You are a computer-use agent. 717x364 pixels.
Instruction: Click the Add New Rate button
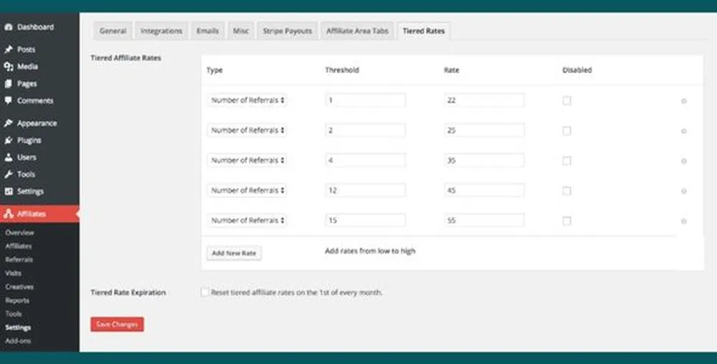tap(234, 254)
